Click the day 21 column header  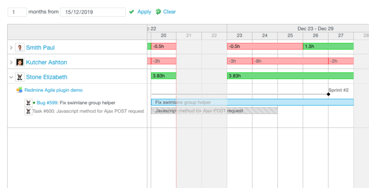coord(189,36)
